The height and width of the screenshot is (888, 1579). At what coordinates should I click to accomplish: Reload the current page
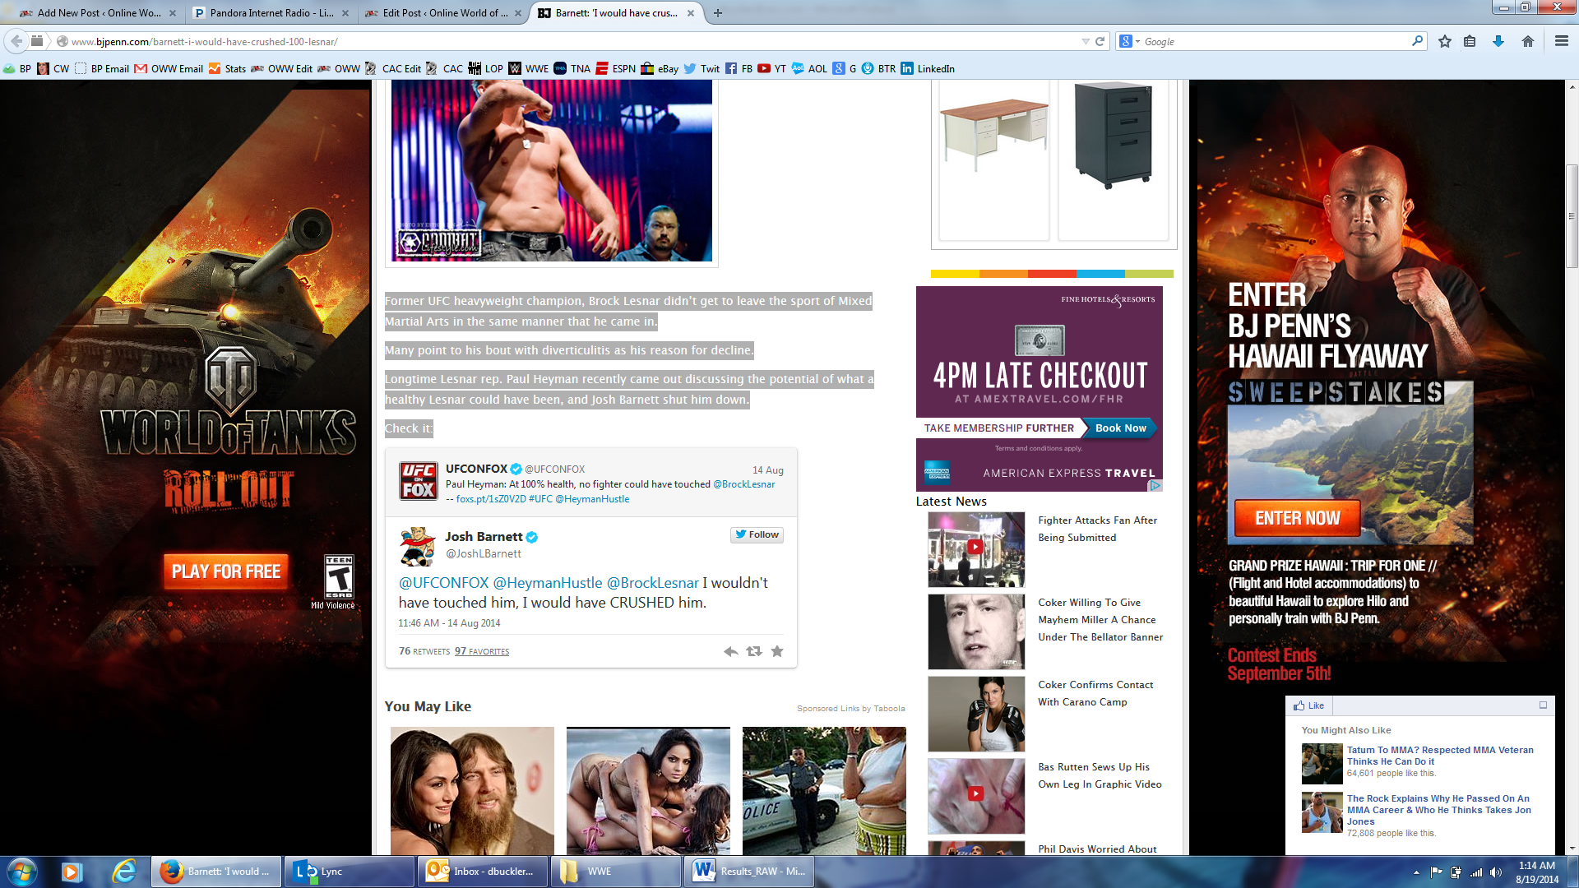pos(1100,41)
